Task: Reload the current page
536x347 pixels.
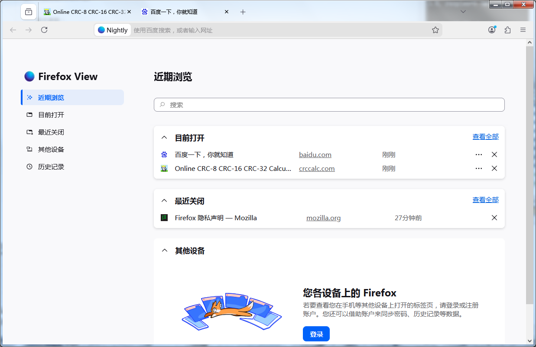Action: click(x=44, y=30)
